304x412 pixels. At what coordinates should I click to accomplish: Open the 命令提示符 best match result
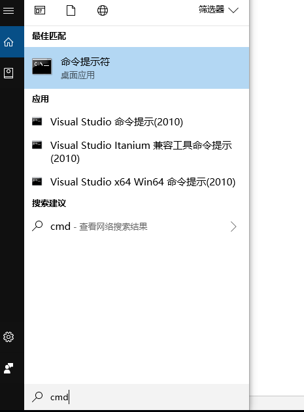[137, 68]
